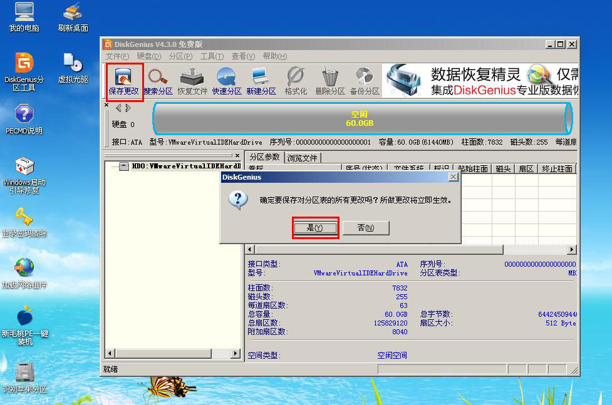Decline saving with the 否(N) button
The width and height of the screenshot is (612, 405).
click(x=366, y=228)
